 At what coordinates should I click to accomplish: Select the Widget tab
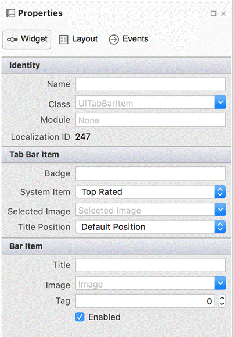27,40
